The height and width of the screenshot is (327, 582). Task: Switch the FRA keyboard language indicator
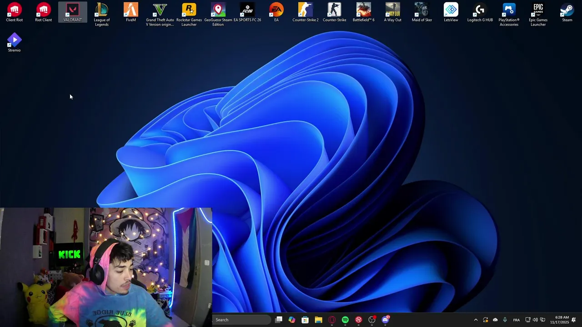pyautogui.click(x=517, y=320)
